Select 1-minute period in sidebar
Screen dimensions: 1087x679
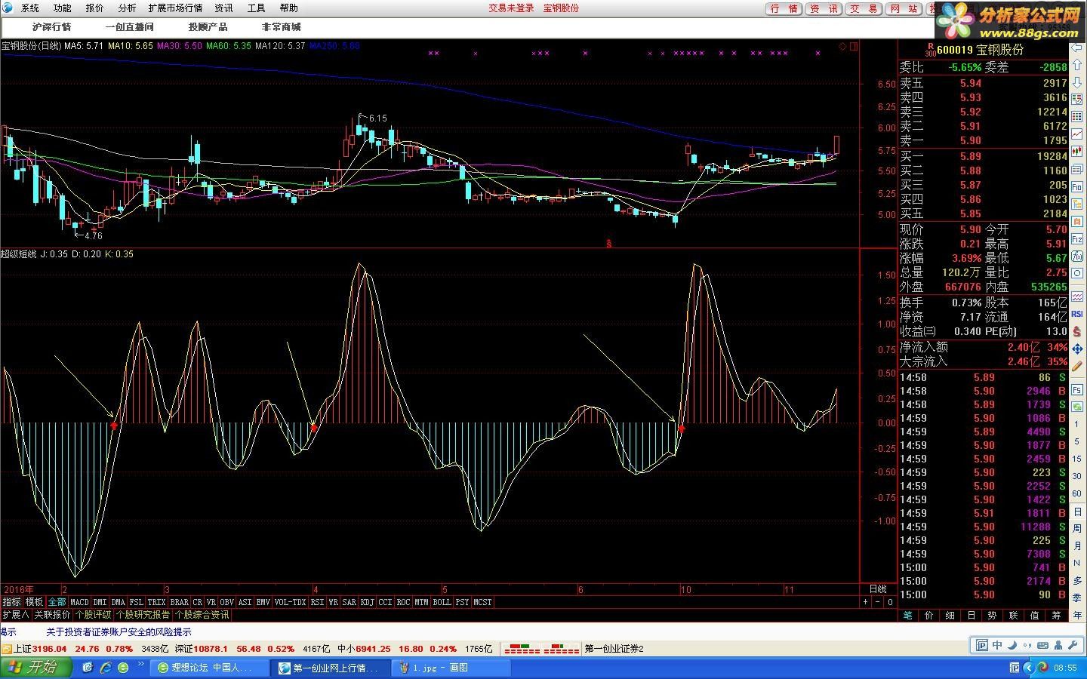1077,424
